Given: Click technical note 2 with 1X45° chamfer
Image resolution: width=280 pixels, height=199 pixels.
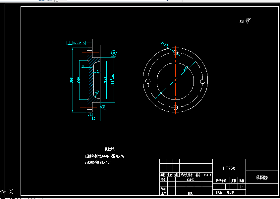Looking at the screenshot, I should pyautogui.click(x=98, y=162).
